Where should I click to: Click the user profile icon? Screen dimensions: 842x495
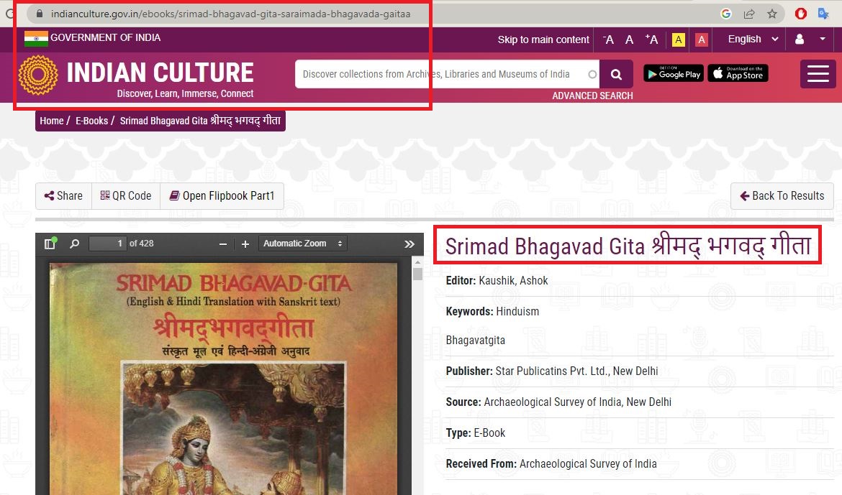pyautogui.click(x=800, y=39)
